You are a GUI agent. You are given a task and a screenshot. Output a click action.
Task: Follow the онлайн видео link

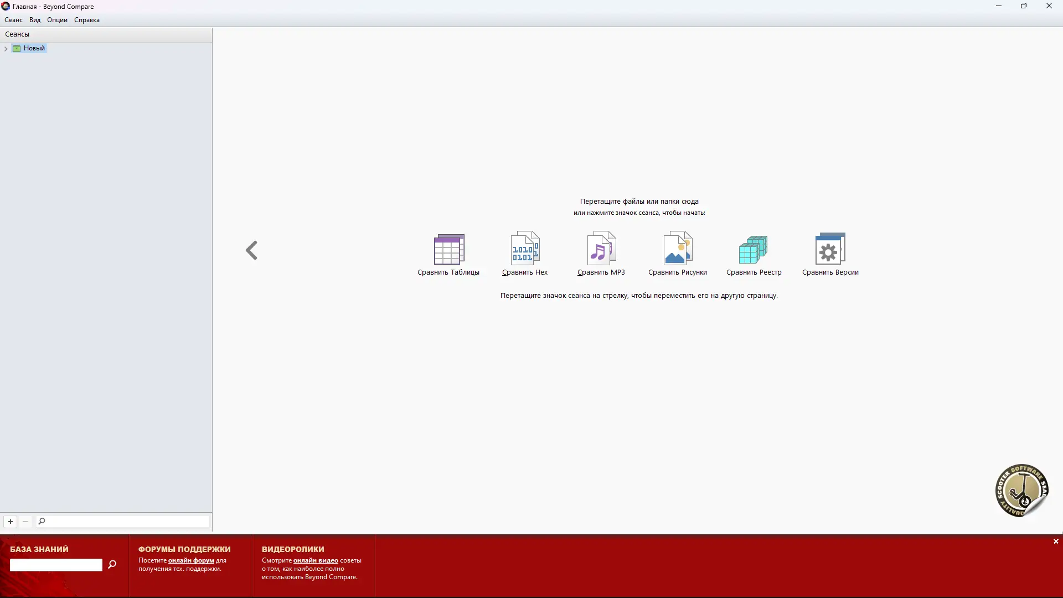coord(316,560)
